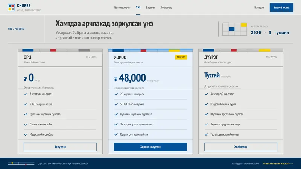Click the color strip atop the ХОРОО card
This screenshot has height=169, width=301.
[150, 51]
